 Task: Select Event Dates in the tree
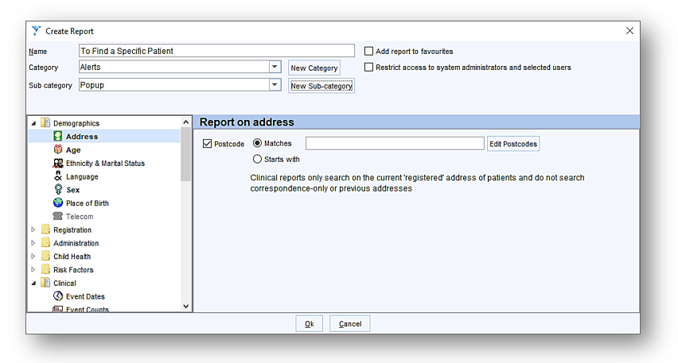click(x=85, y=296)
